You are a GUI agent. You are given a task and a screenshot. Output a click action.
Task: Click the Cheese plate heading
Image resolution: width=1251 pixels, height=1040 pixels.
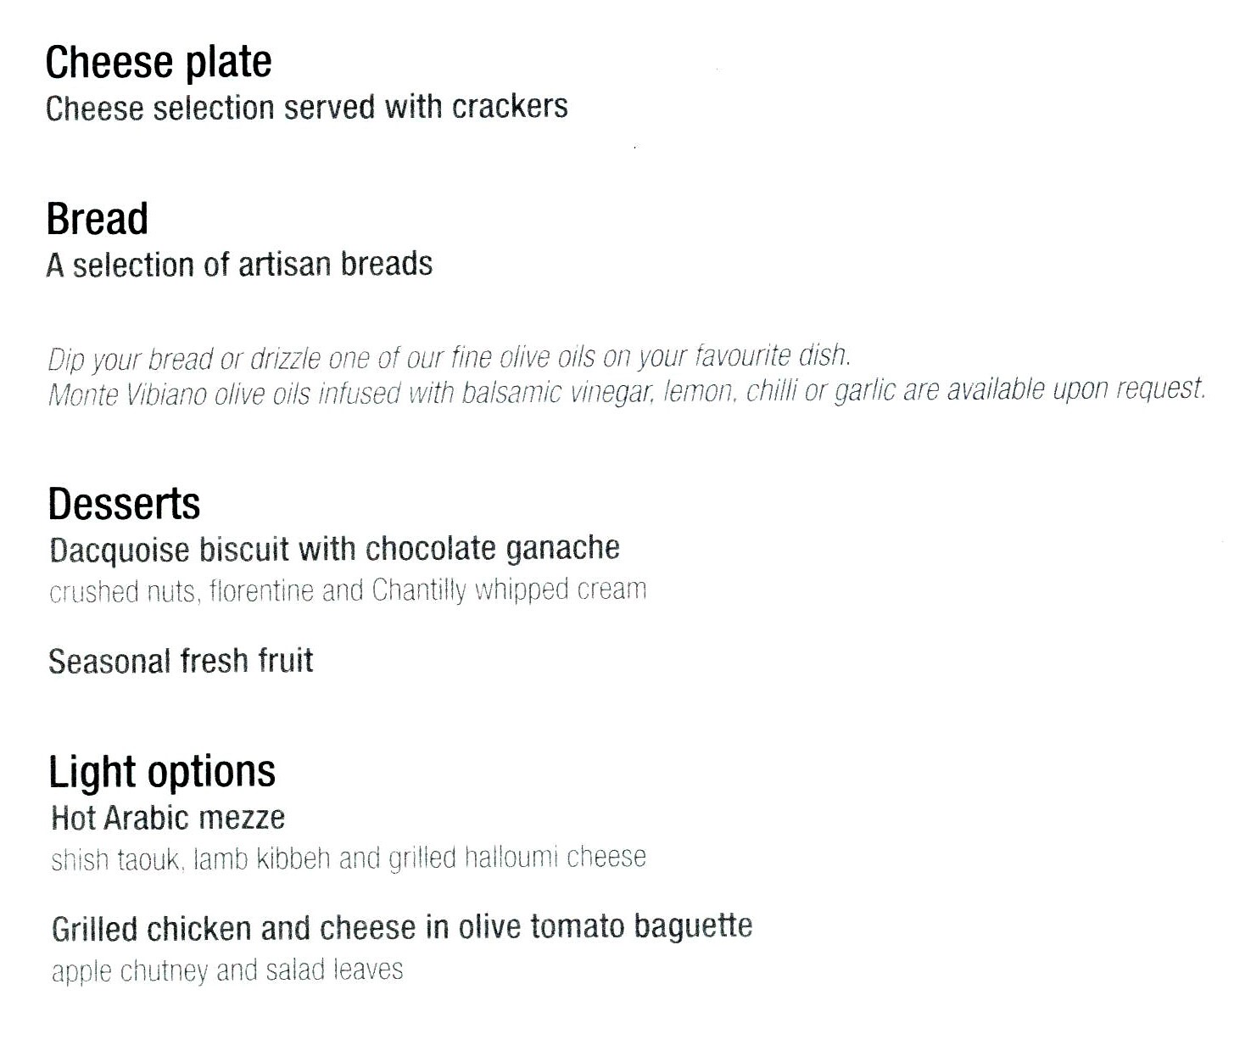pos(159,62)
